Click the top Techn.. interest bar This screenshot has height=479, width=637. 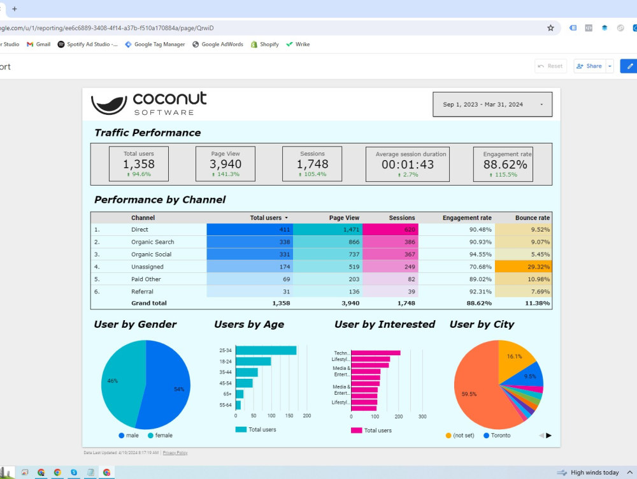tap(376, 353)
